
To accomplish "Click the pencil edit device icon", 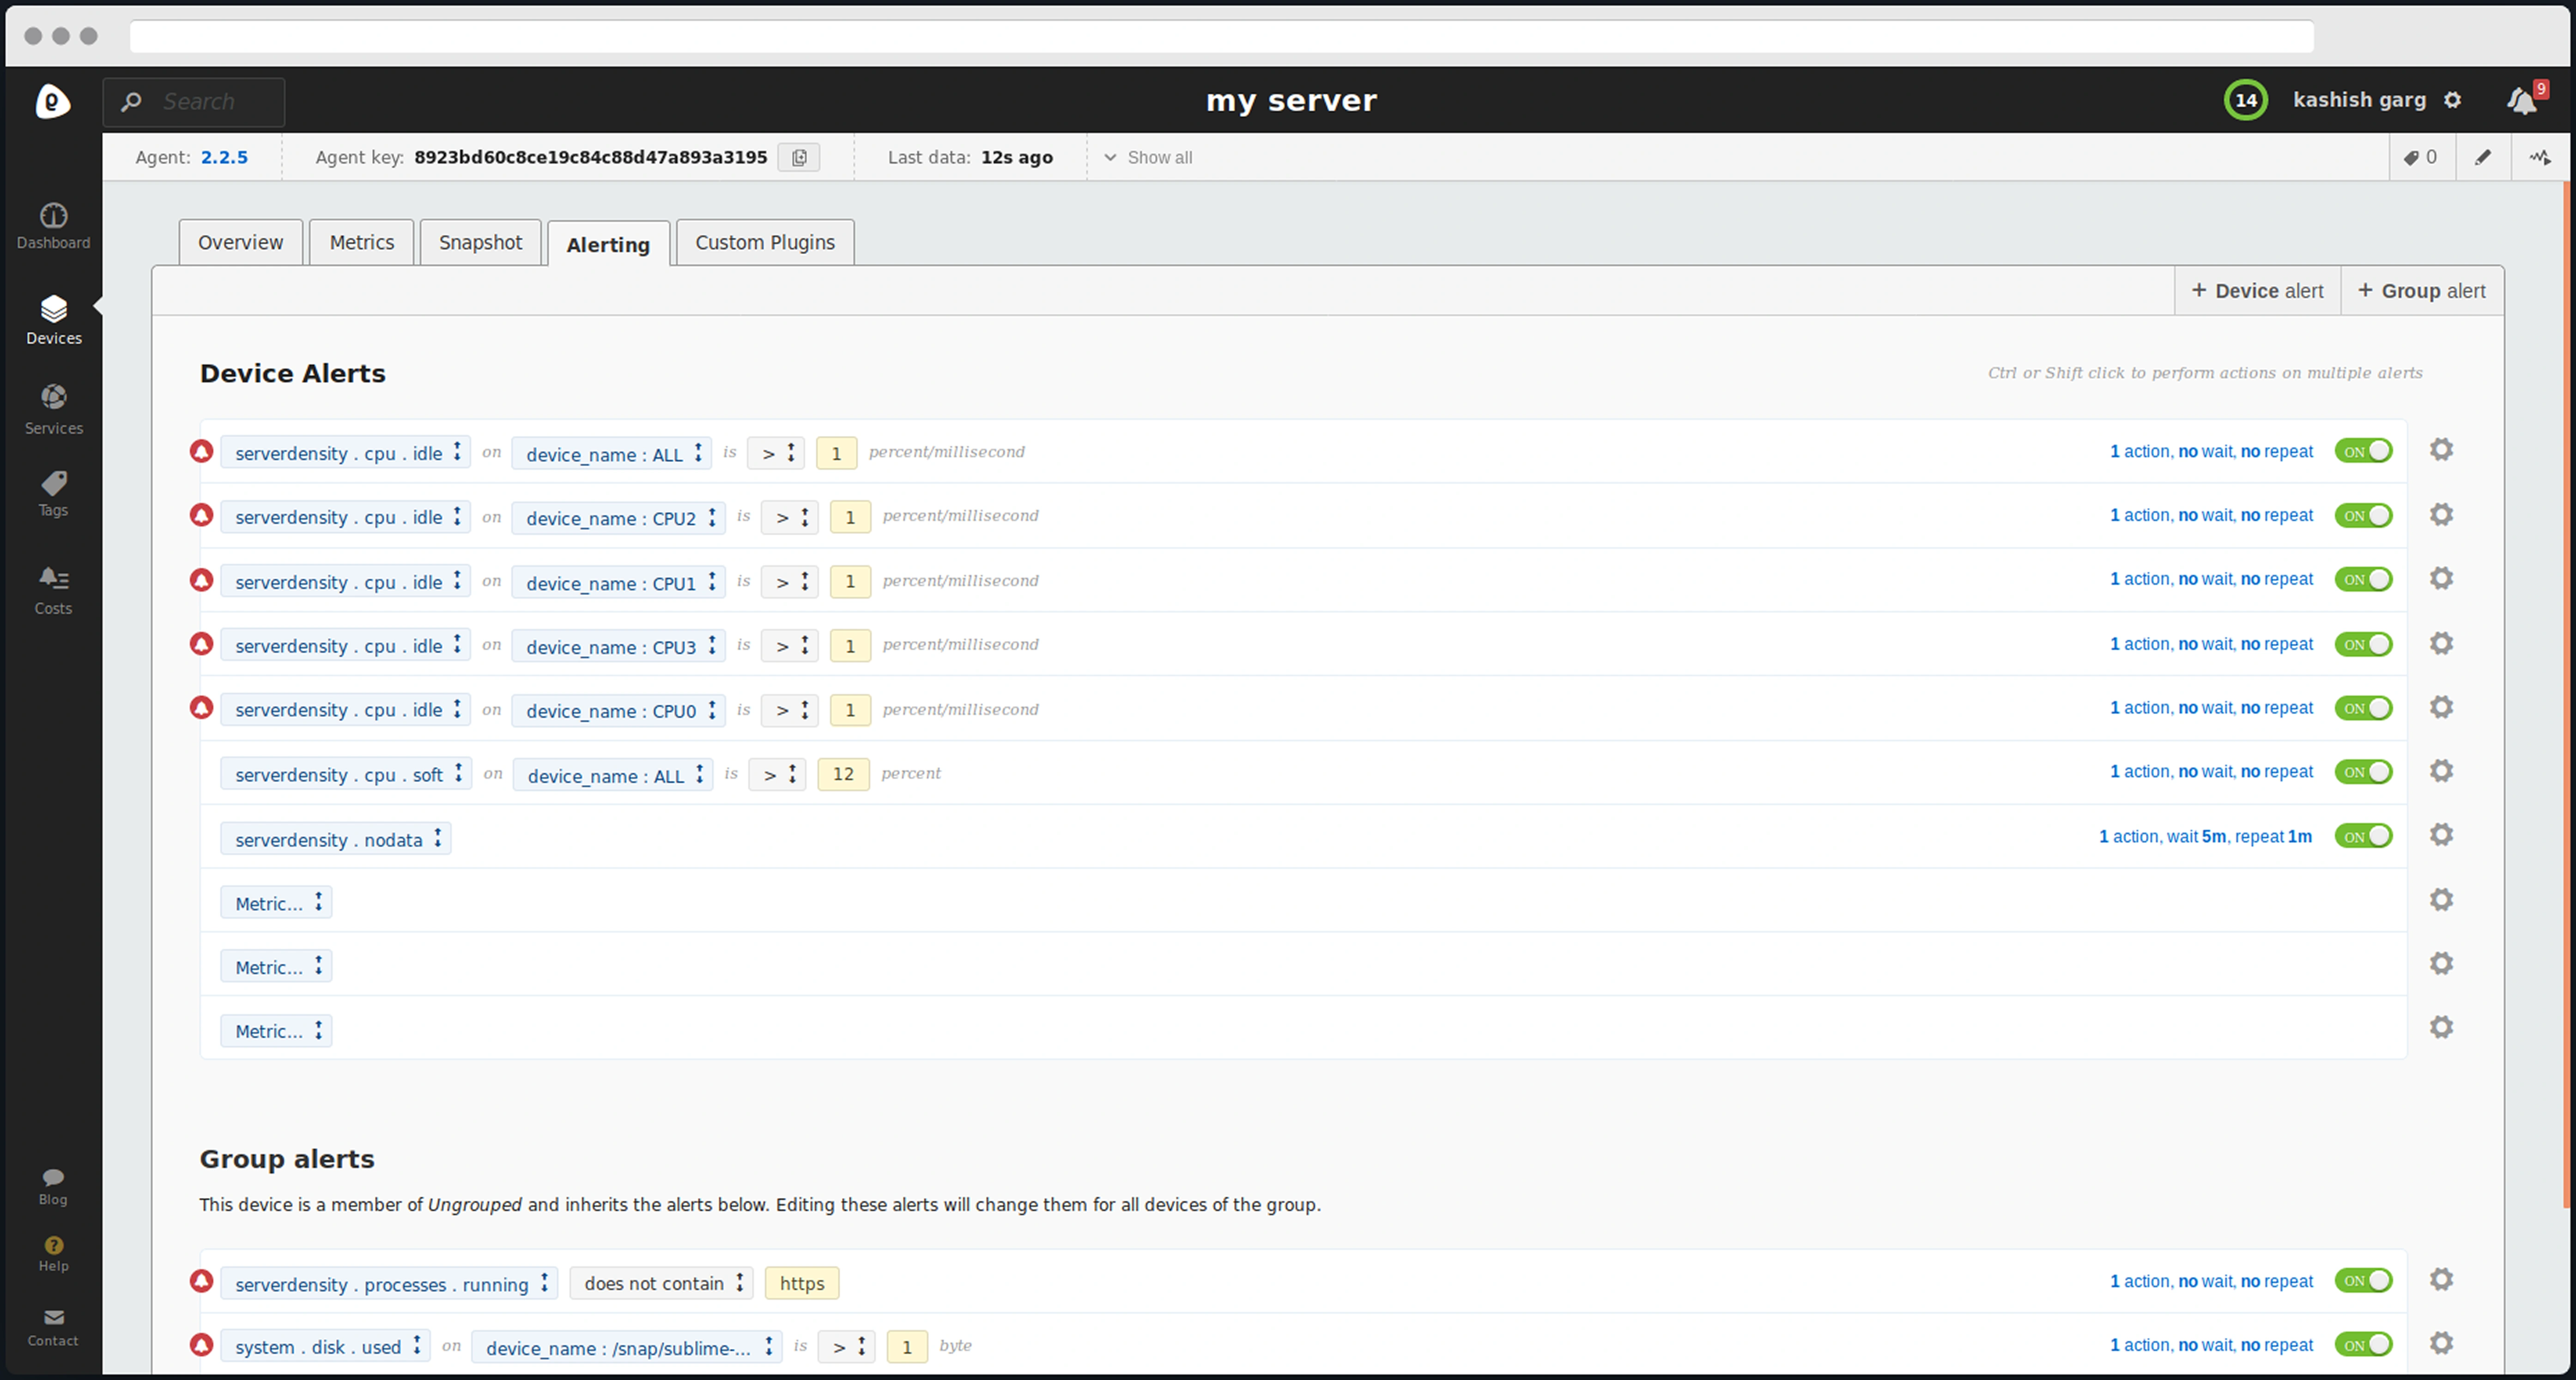I will click(x=2483, y=157).
